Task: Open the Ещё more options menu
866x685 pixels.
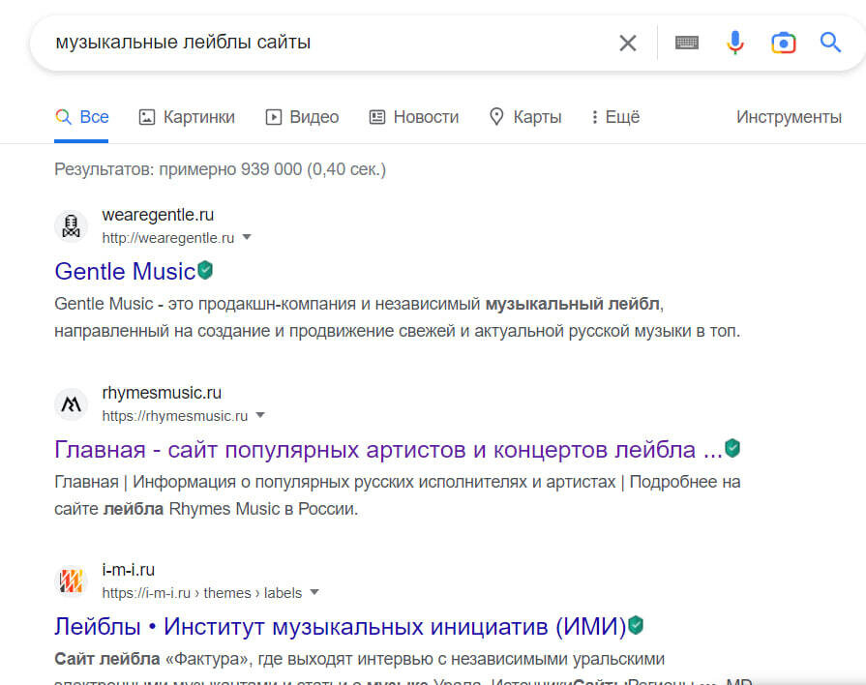Action: [x=615, y=117]
